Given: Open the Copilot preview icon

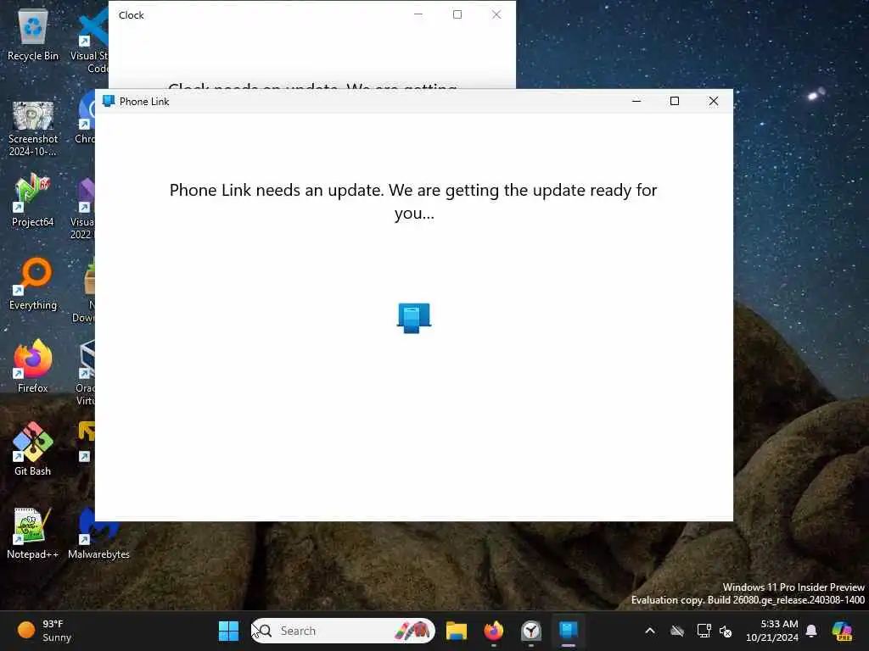Looking at the screenshot, I should (842, 631).
